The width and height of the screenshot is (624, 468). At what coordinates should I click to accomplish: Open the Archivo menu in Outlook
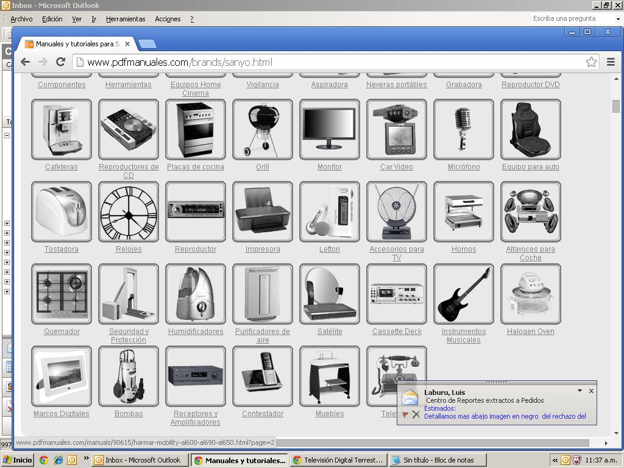(21, 19)
